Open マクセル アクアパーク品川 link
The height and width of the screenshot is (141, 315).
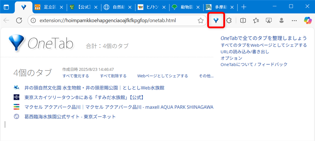click(x=119, y=107)
